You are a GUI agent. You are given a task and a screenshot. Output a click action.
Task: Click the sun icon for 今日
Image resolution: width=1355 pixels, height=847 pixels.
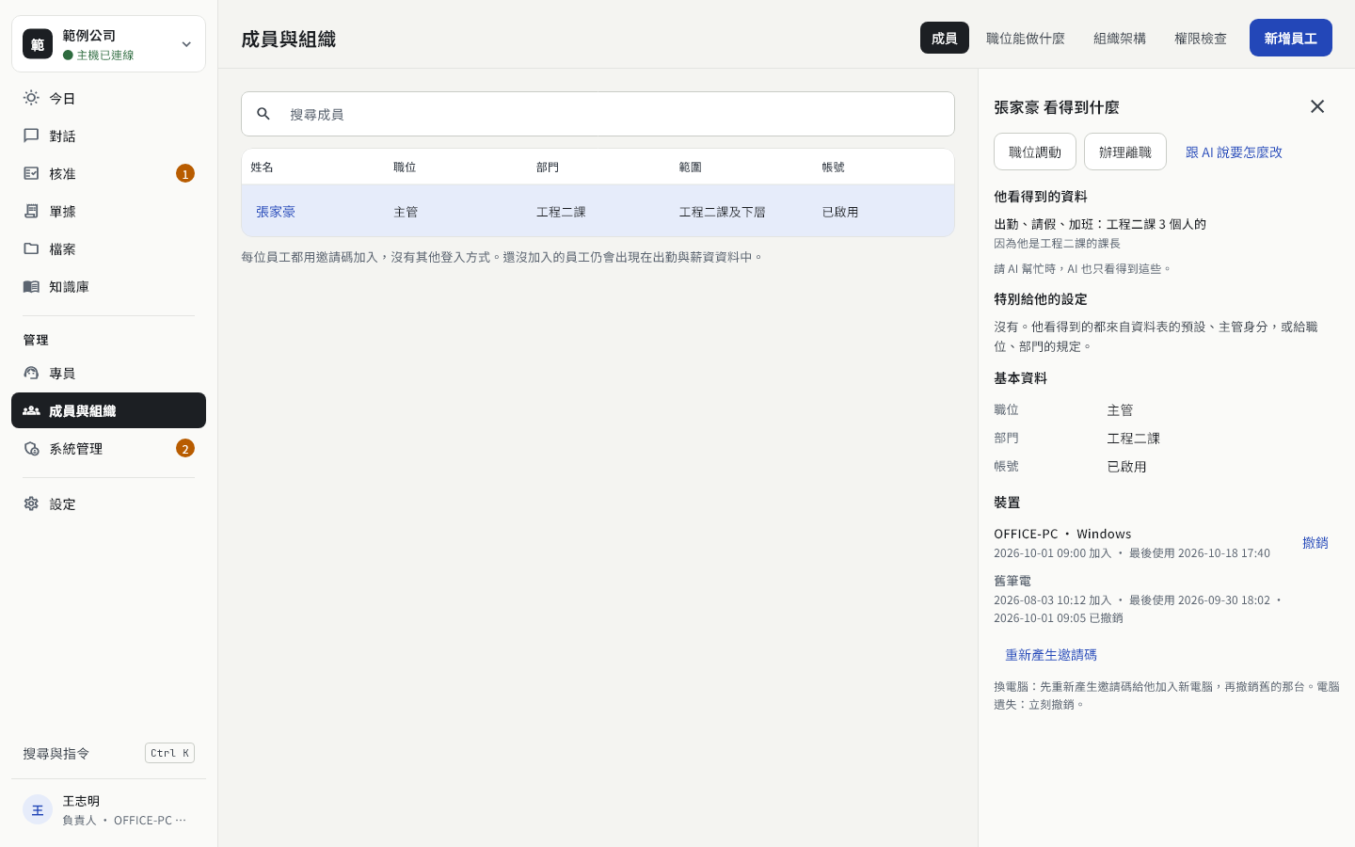(31, 98)
